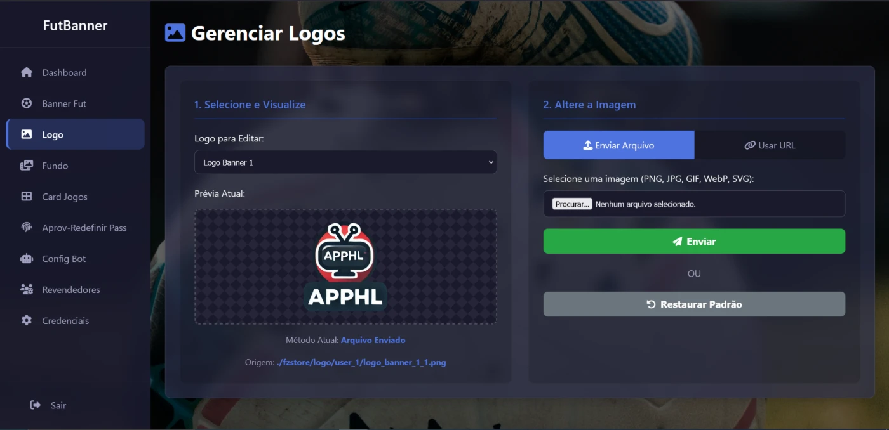Screen dimensions: 889x430
Task: Click the fingerprint icon for Aprov-Redefinir Pass
Action: 27,228
